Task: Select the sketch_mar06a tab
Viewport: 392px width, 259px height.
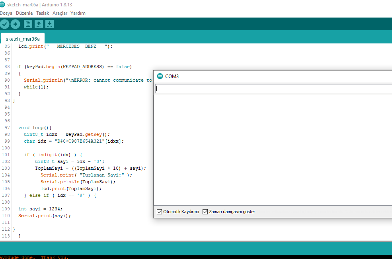Action: (x=23, y=39)
